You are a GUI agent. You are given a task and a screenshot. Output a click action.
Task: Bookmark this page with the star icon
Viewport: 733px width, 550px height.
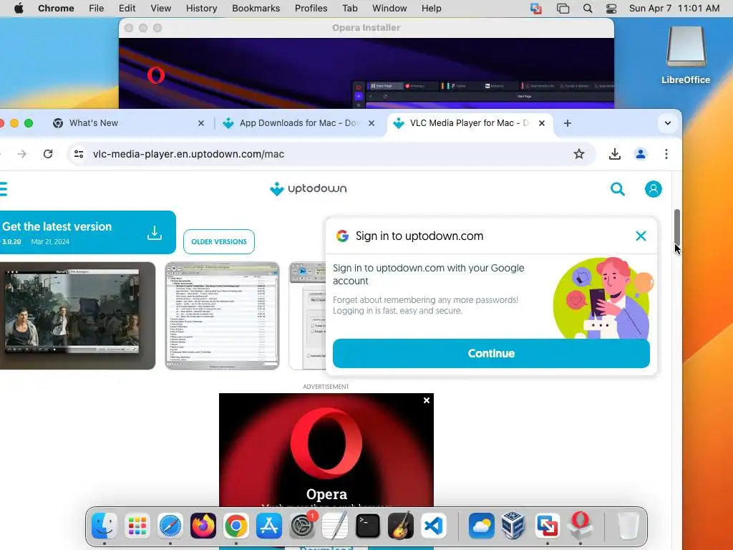click(x=578, y=154)
